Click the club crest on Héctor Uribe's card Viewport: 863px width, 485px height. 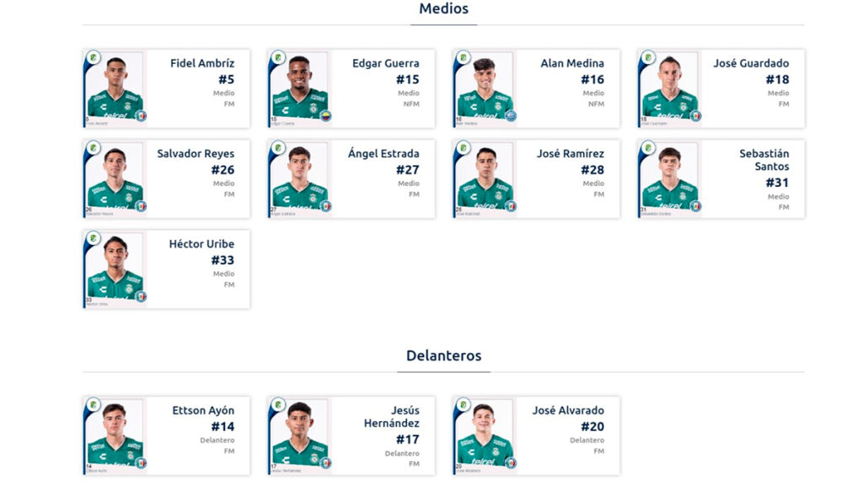point(94,238)
